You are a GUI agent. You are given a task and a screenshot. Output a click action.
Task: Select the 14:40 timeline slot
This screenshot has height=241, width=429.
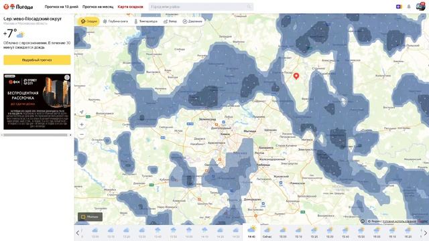(x=251, y=232)
